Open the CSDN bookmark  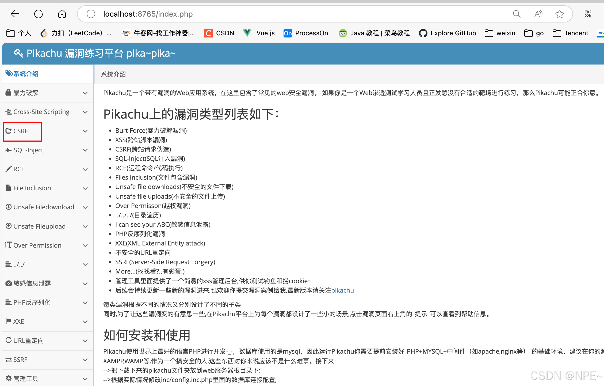click(x=219, y=33)
